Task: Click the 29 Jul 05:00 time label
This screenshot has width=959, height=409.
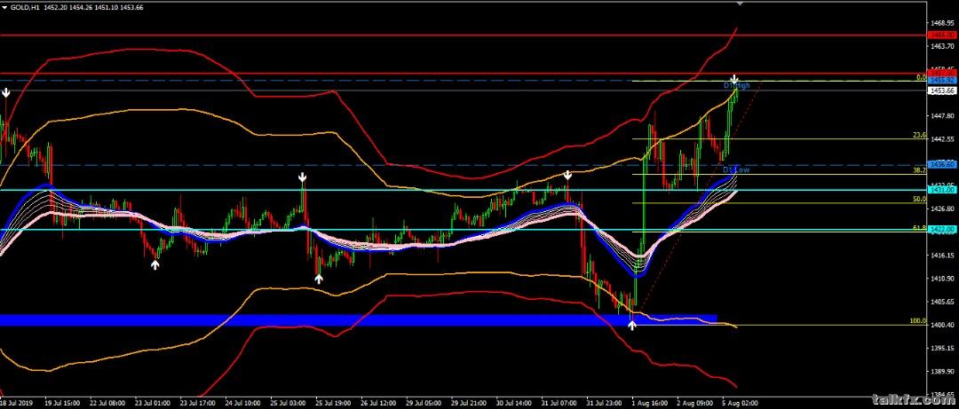Action: pyautogui.click(x=424, y=404)
